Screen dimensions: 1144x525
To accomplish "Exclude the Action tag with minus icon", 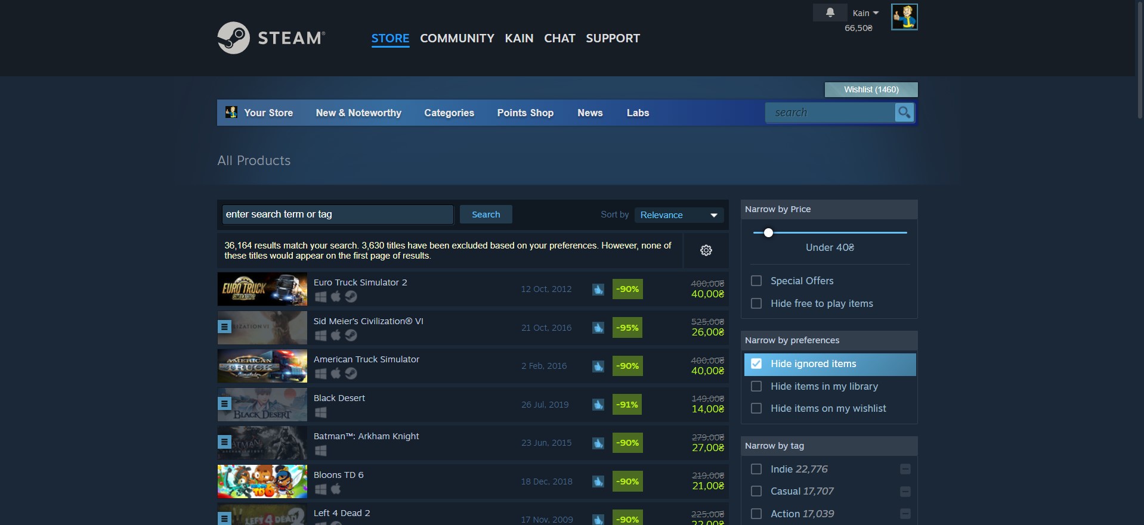I will tap(905, 514).
